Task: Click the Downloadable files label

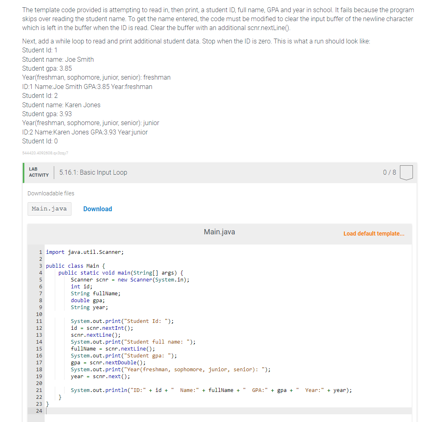Action: coord(51,193)
